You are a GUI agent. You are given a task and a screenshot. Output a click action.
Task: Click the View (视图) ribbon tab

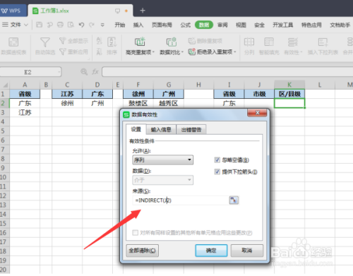pos(241,25)
